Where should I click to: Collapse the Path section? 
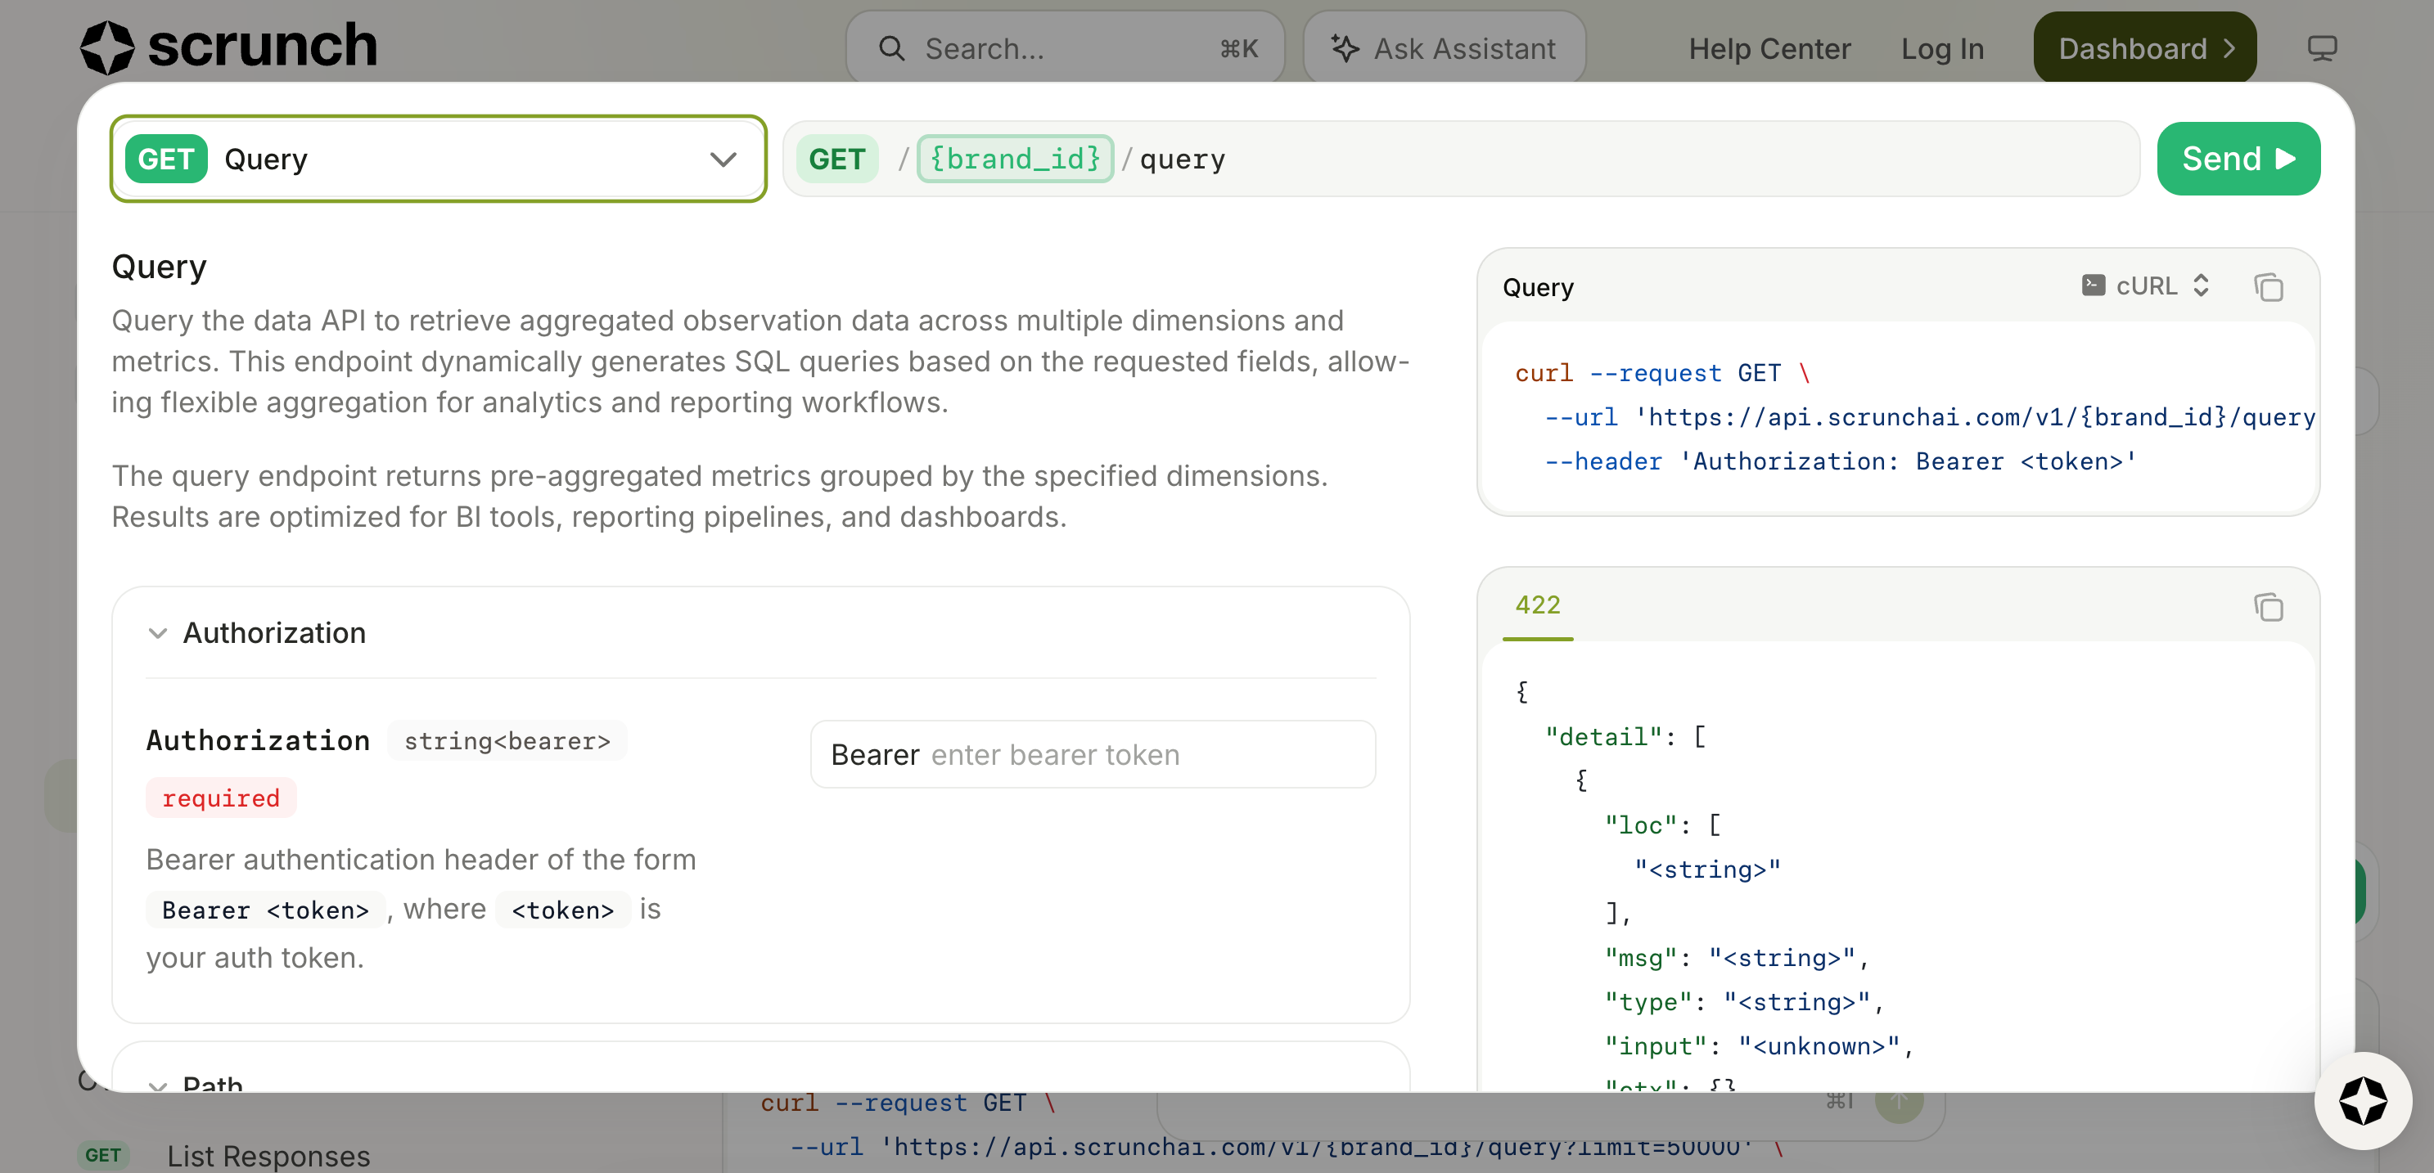[x=196, y=1084]
